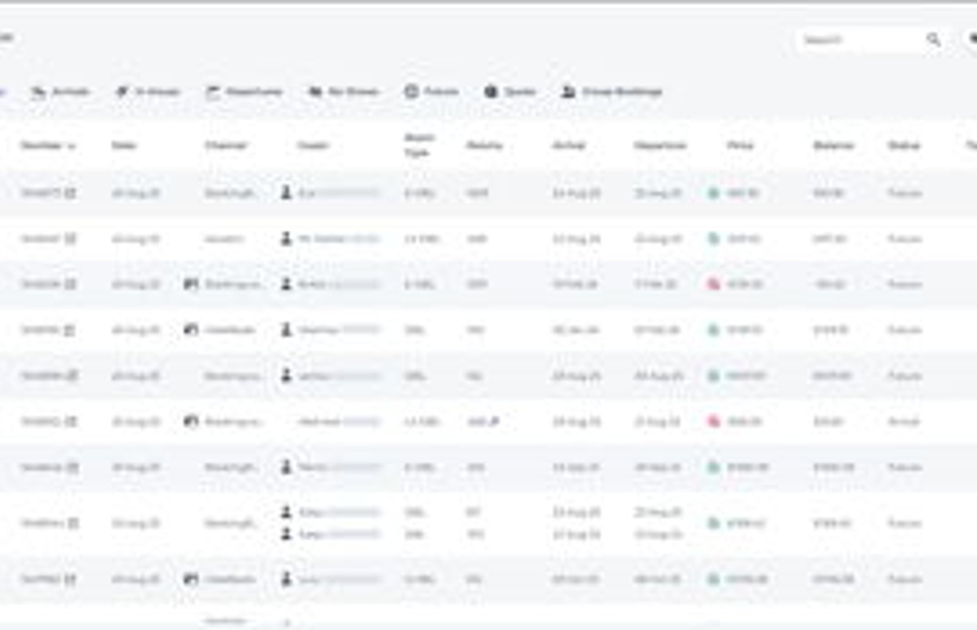
Task: Open the Quotes tab
Action: click(x=510, y=92)
